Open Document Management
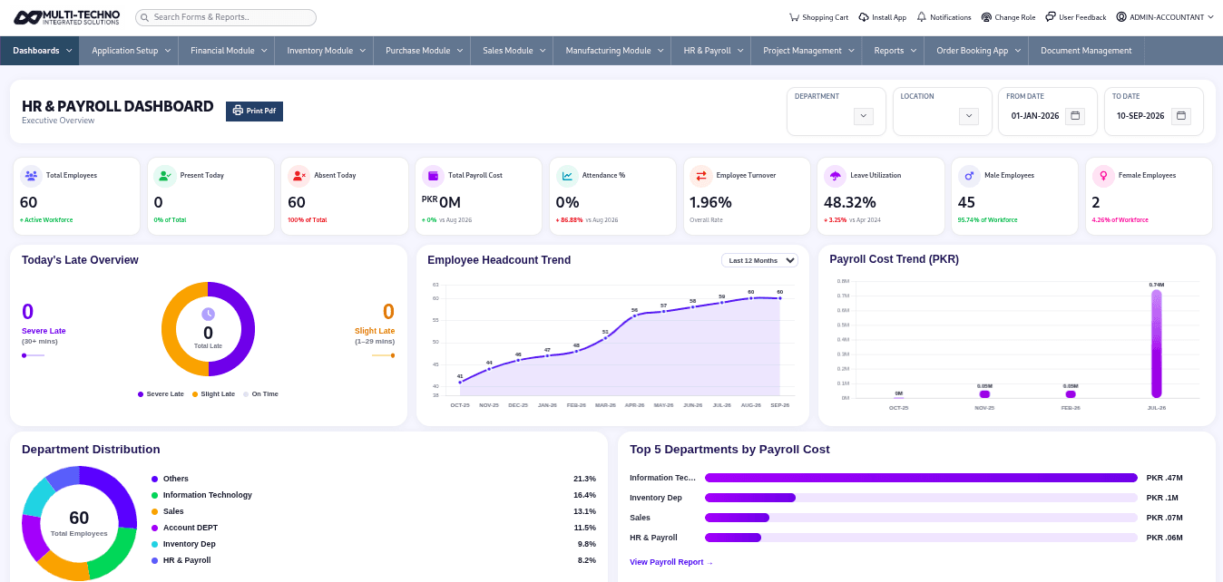This screenshot has width=1223, height=582. 1086,51
